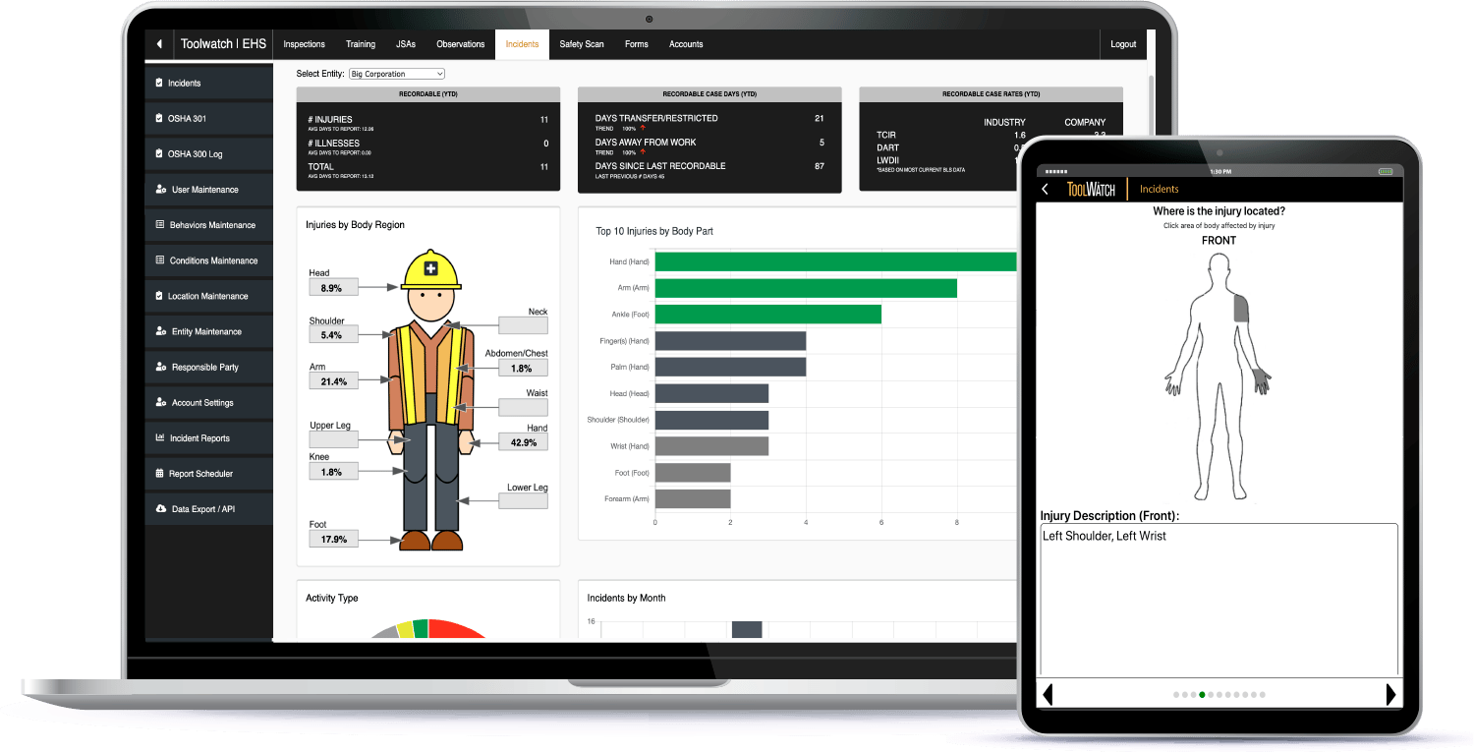Open the Accounts tab
This screenshot has height=752, width=1474.
click(x=686, y=44)
